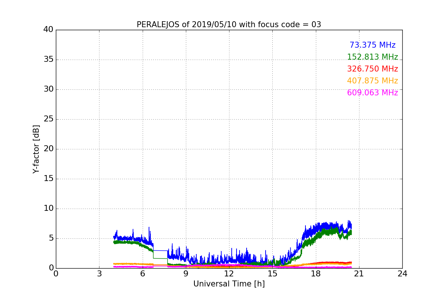
Task: Click the y-axis tick label 15
Action: [x=48, y=179]
